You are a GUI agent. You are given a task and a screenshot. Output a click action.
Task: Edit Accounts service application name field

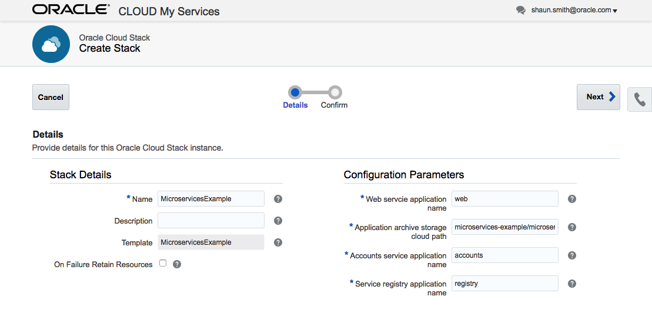(x=505, y=255)
